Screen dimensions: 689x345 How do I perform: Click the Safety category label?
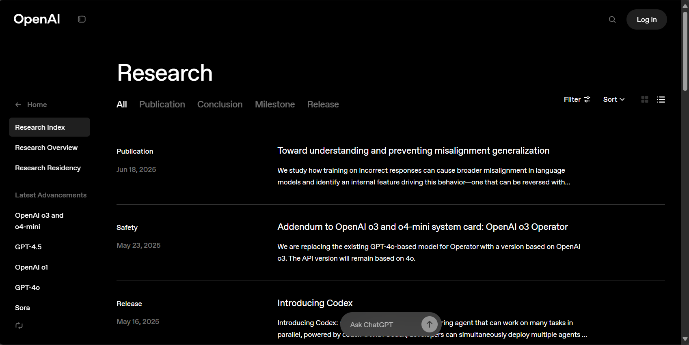coord(127,227)
